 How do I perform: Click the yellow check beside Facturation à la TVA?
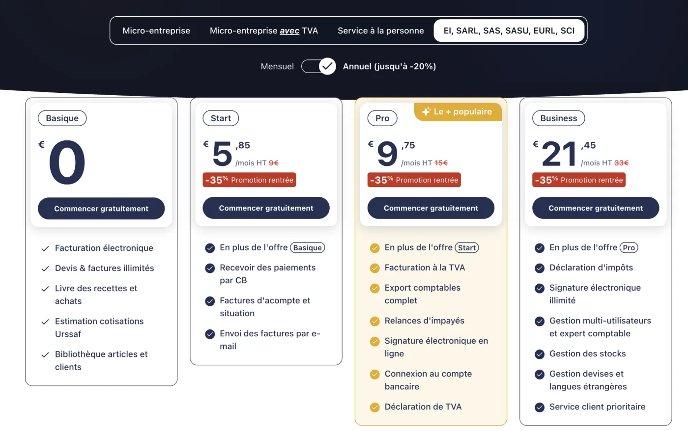click(374, 268)
